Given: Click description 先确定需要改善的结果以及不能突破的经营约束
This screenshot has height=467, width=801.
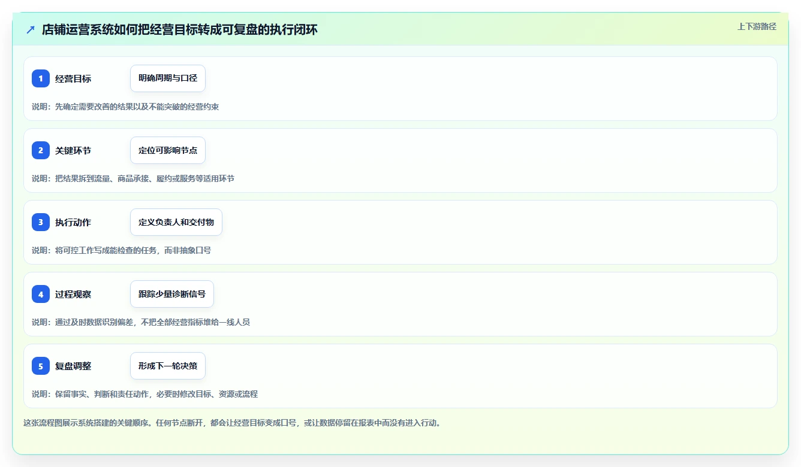Looking at the screenshot, I should point(137,107).
